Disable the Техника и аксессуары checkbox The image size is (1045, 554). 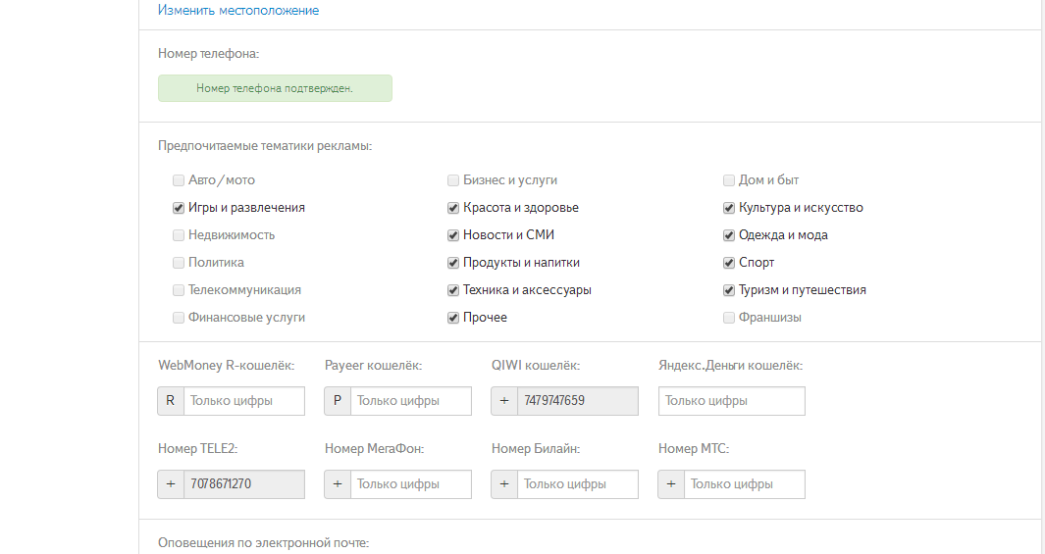tap(453, 290)
